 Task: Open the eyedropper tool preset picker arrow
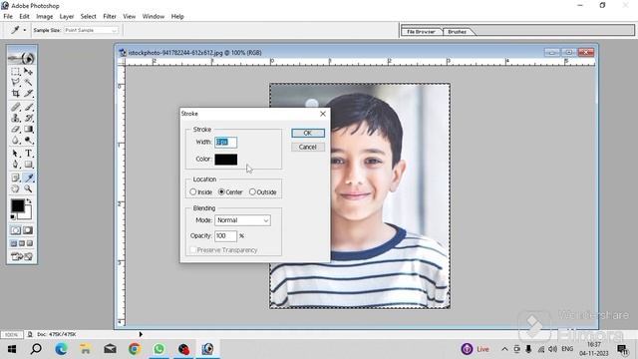tap(24, 30)
